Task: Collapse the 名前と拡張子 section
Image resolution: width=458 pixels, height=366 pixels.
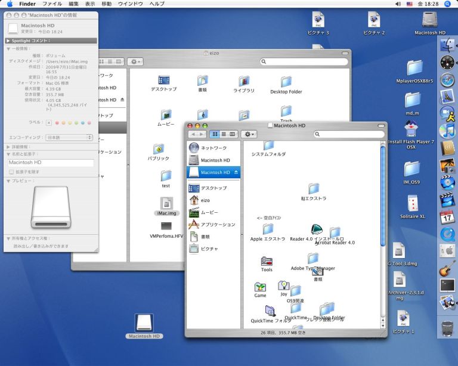Action: point(8,154)
